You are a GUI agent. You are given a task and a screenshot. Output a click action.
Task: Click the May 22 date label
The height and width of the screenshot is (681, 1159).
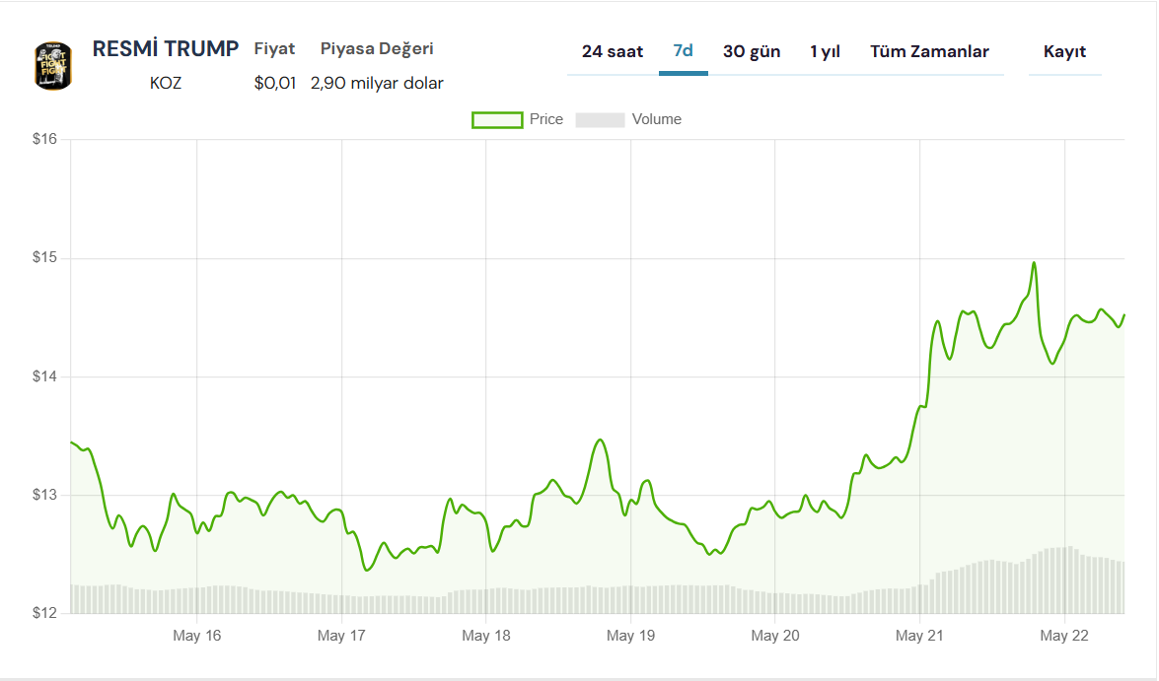[1064, 636]
